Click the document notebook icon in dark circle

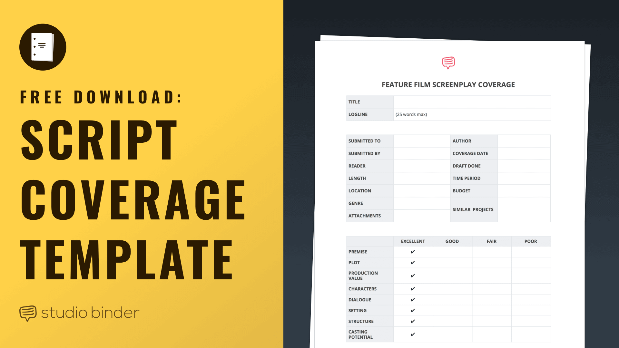43,47
